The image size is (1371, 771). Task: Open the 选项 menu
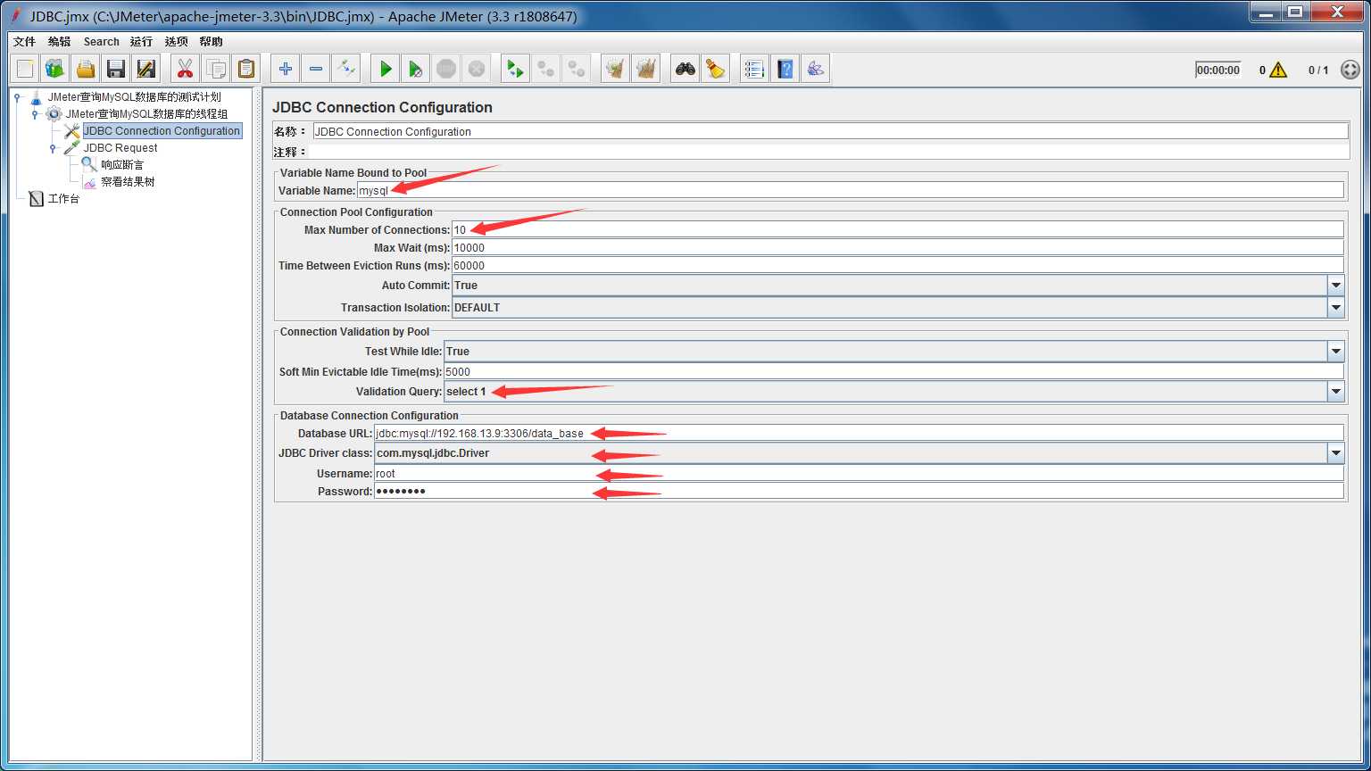point(176,42)
